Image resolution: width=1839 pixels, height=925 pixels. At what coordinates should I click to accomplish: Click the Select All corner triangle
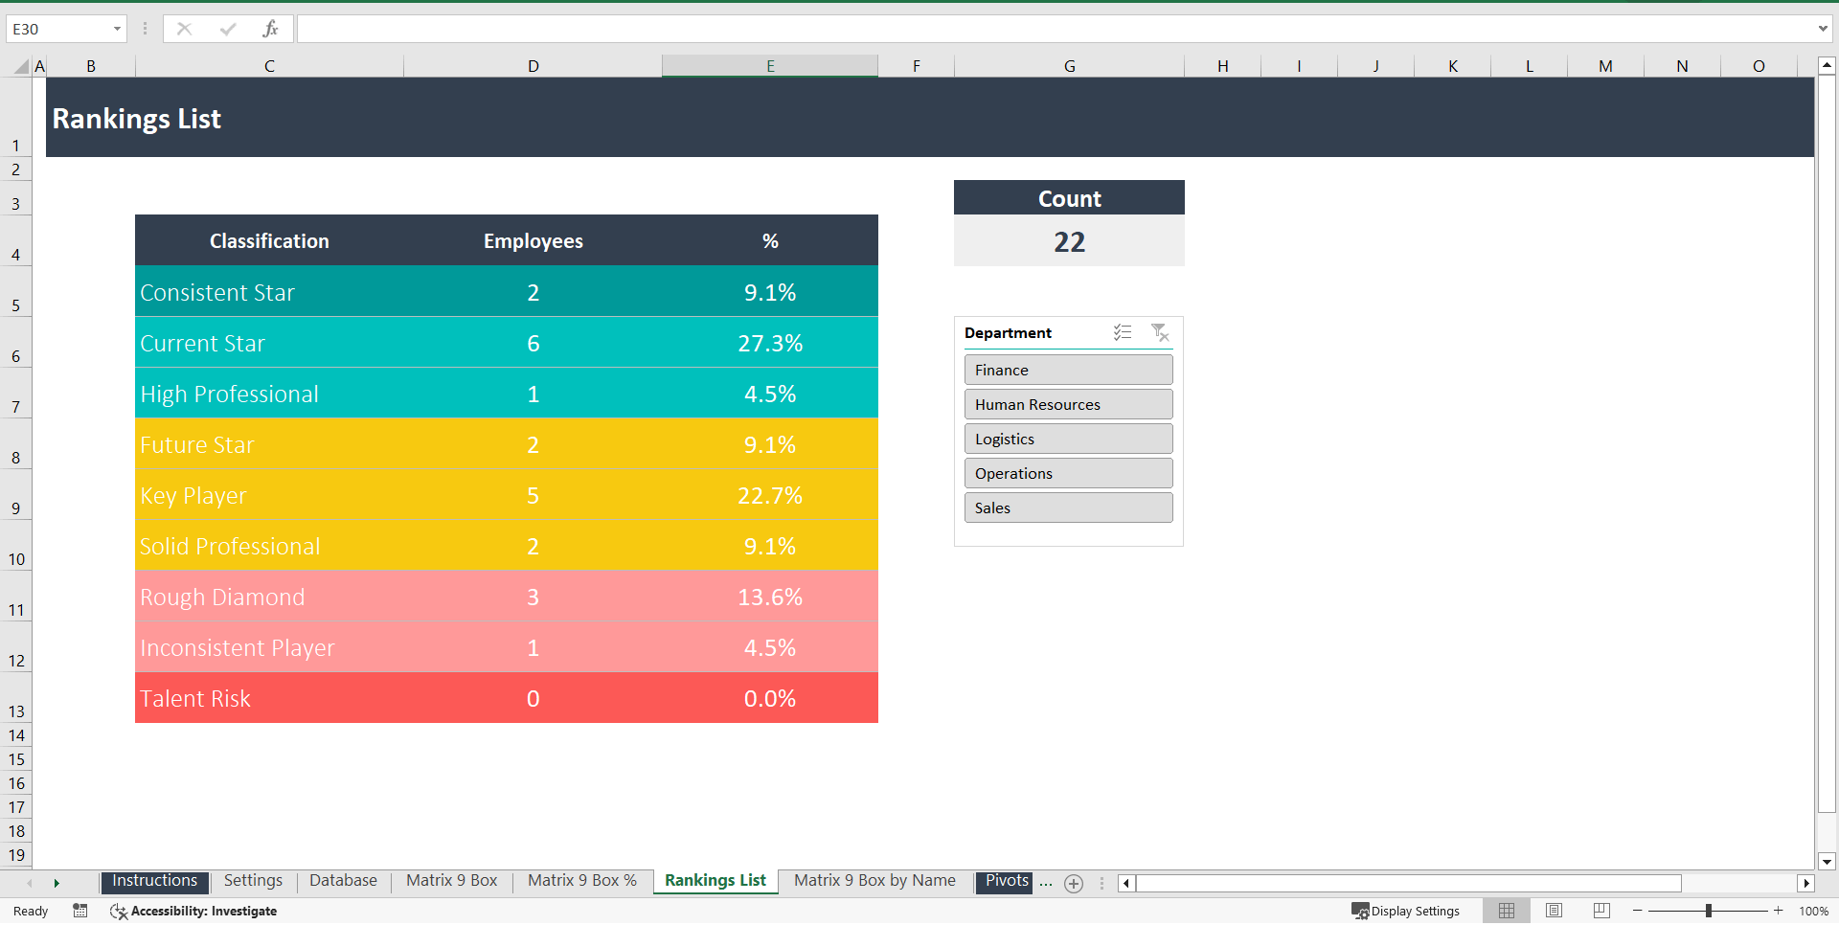[21, 66]
